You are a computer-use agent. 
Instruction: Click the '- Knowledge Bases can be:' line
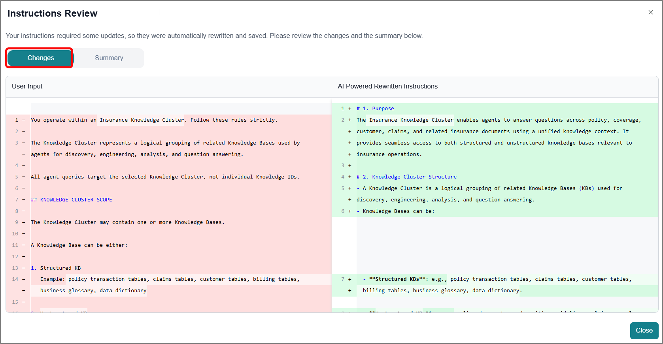pos(395,211)
